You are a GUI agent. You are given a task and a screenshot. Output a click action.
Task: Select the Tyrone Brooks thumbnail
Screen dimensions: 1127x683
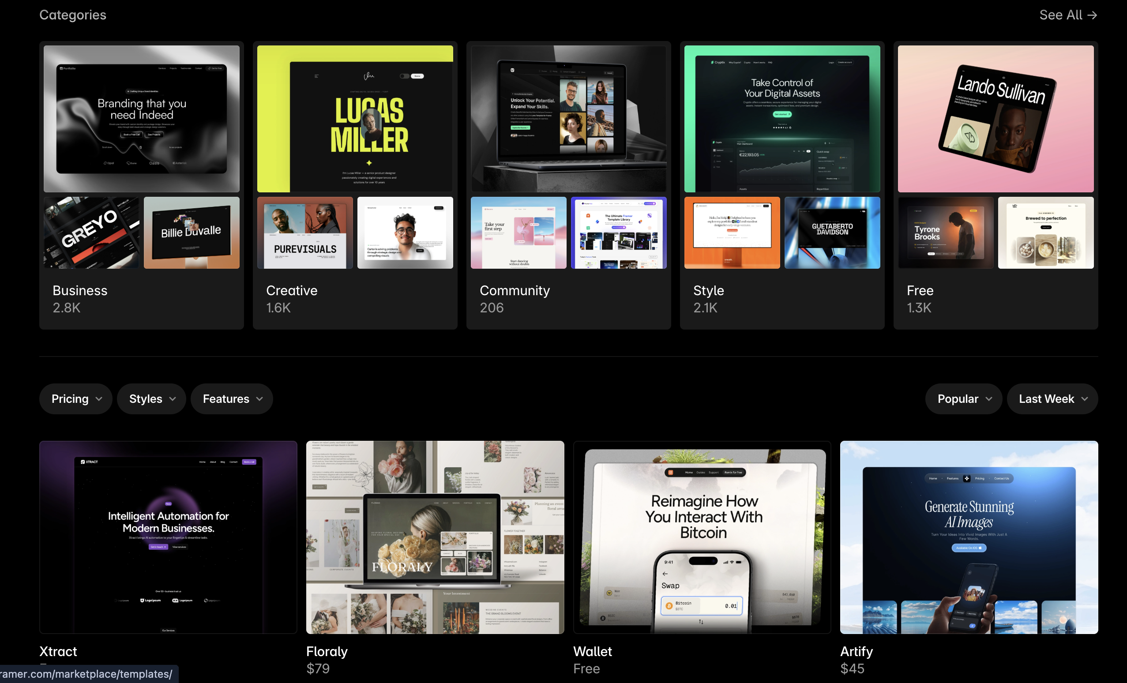945,233
